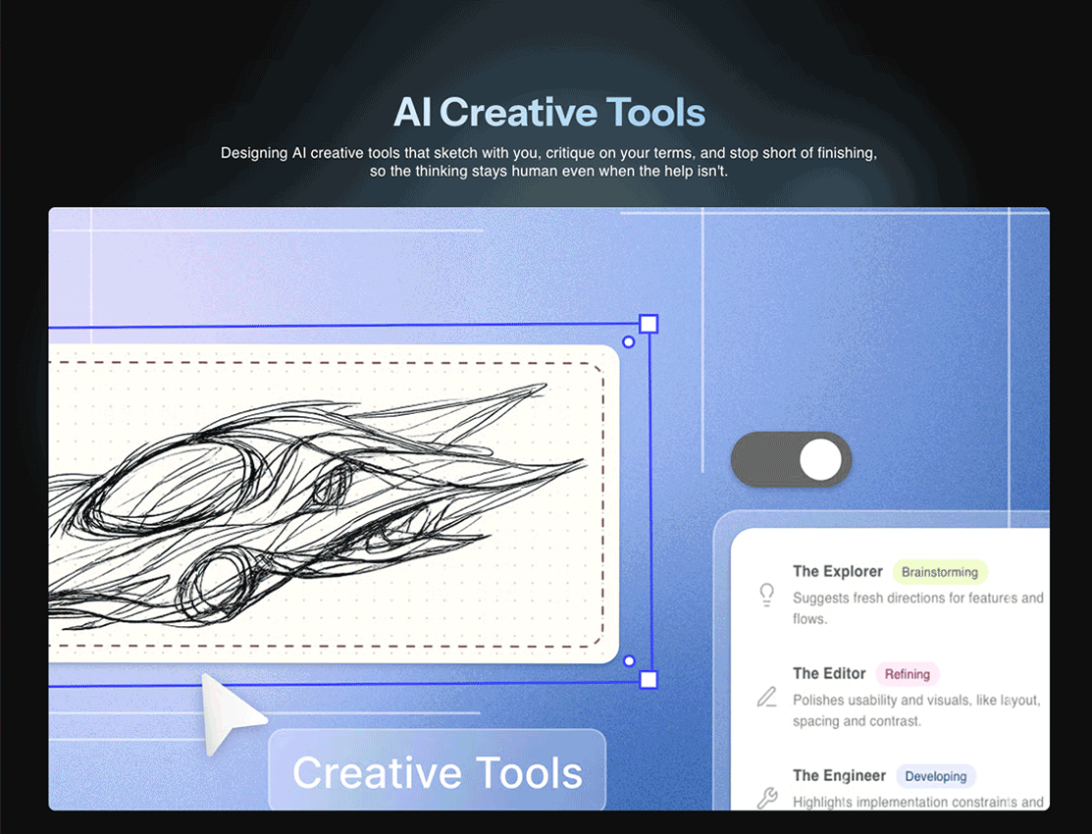
Task: Click the 'Suggests fresh directions' description text
Action: pyautogui.click(x=917, y=608)
